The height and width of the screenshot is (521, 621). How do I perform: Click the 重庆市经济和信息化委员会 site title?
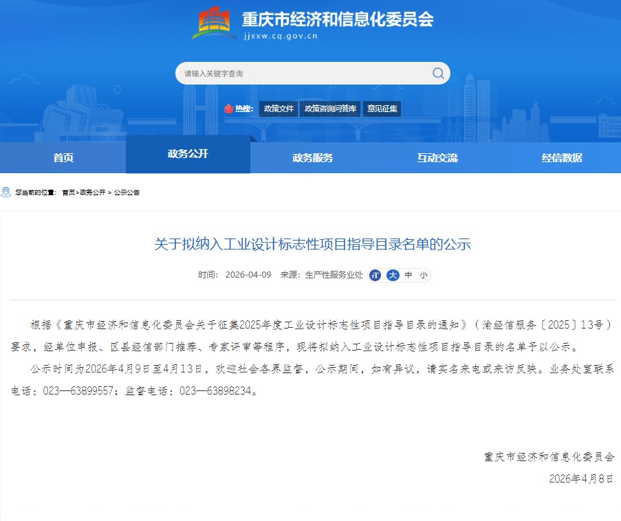pos(338,19)
